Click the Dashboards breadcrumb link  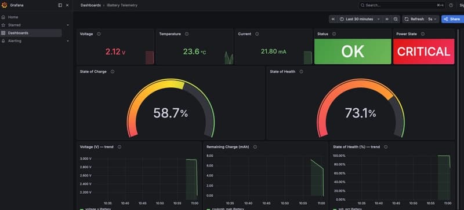tap(90, 5)
